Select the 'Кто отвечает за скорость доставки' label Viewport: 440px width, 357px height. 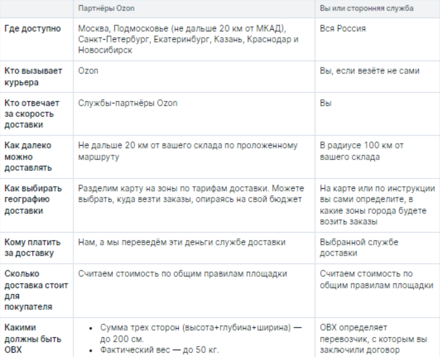coord(32,114)
